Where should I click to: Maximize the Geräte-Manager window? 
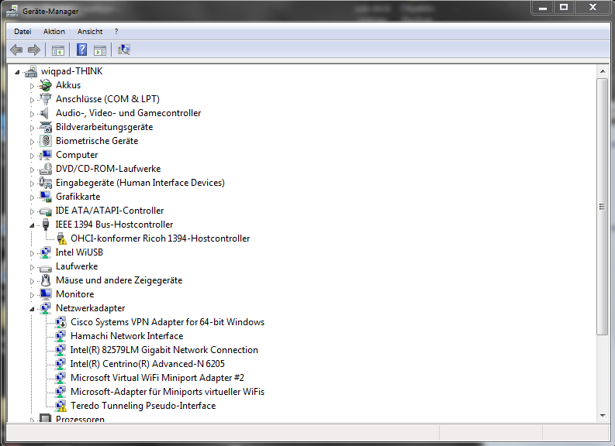(x=564, y=8)
